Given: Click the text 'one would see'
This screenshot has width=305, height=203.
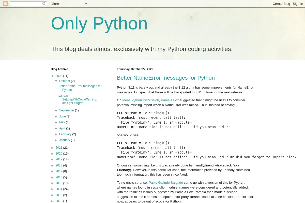Looking at the screenshot, I should (128, 135).
